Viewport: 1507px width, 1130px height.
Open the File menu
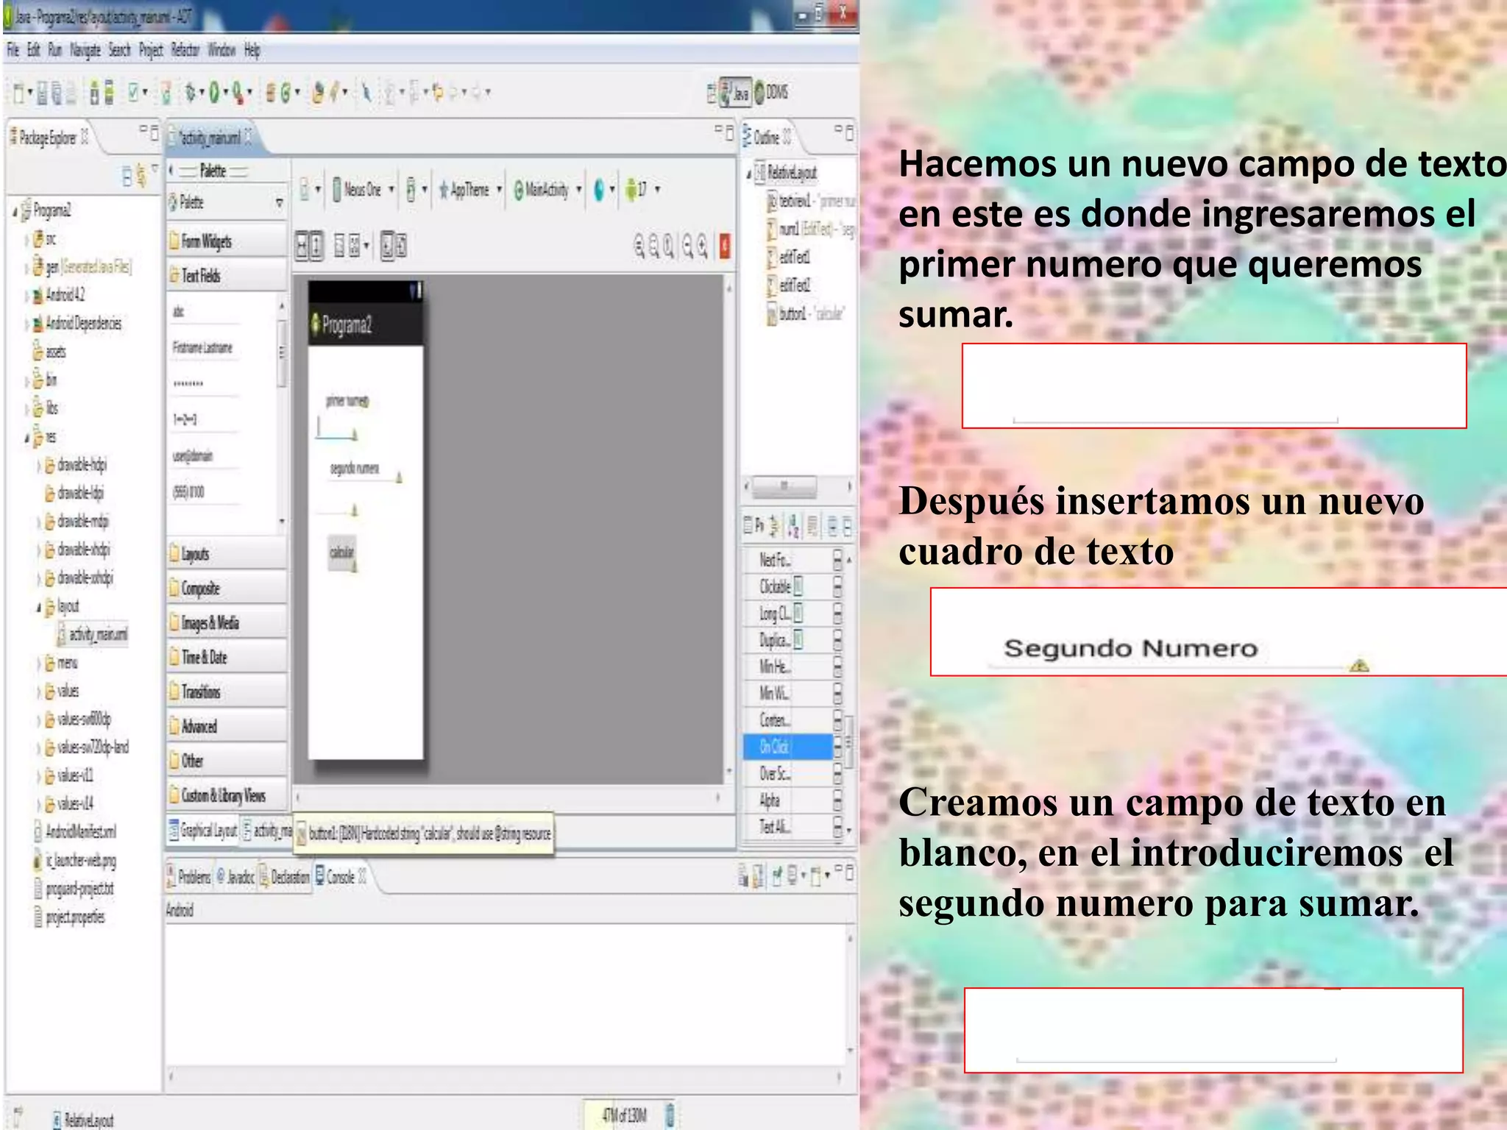pos(13,50)
